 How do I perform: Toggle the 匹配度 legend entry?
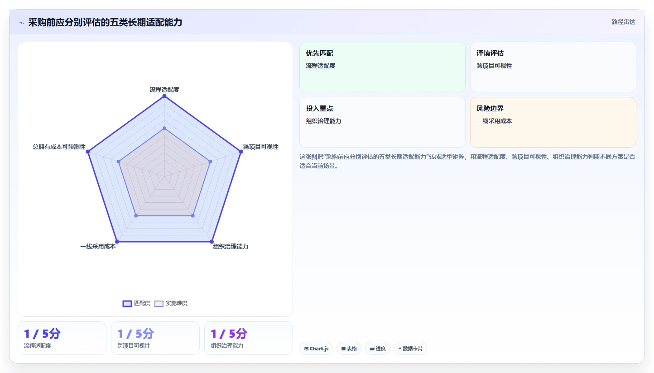point(136,303)
